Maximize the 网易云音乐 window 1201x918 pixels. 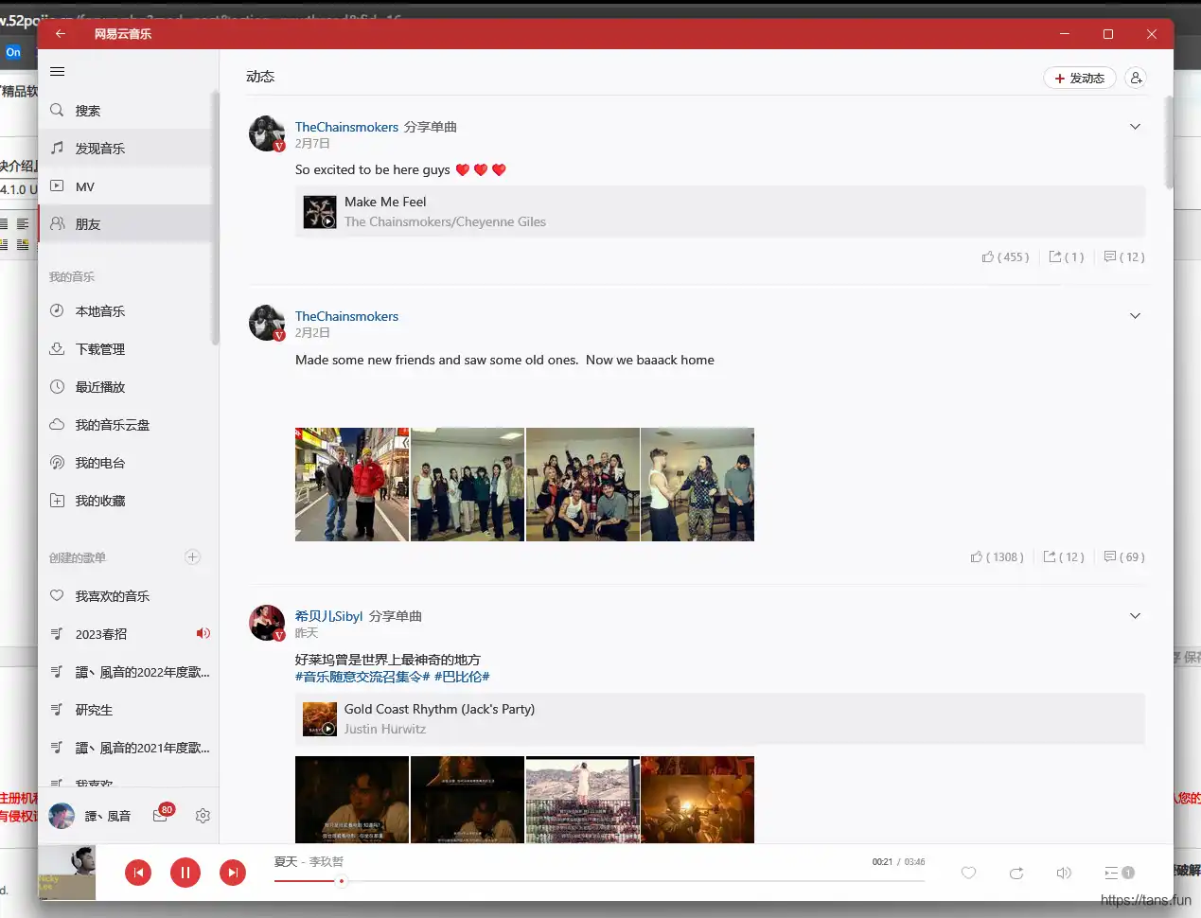tap(1108, 34)
